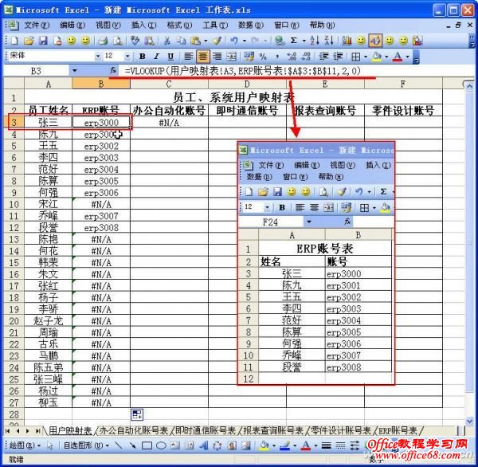Print the sheet with the printer icon

coord(104,41)
